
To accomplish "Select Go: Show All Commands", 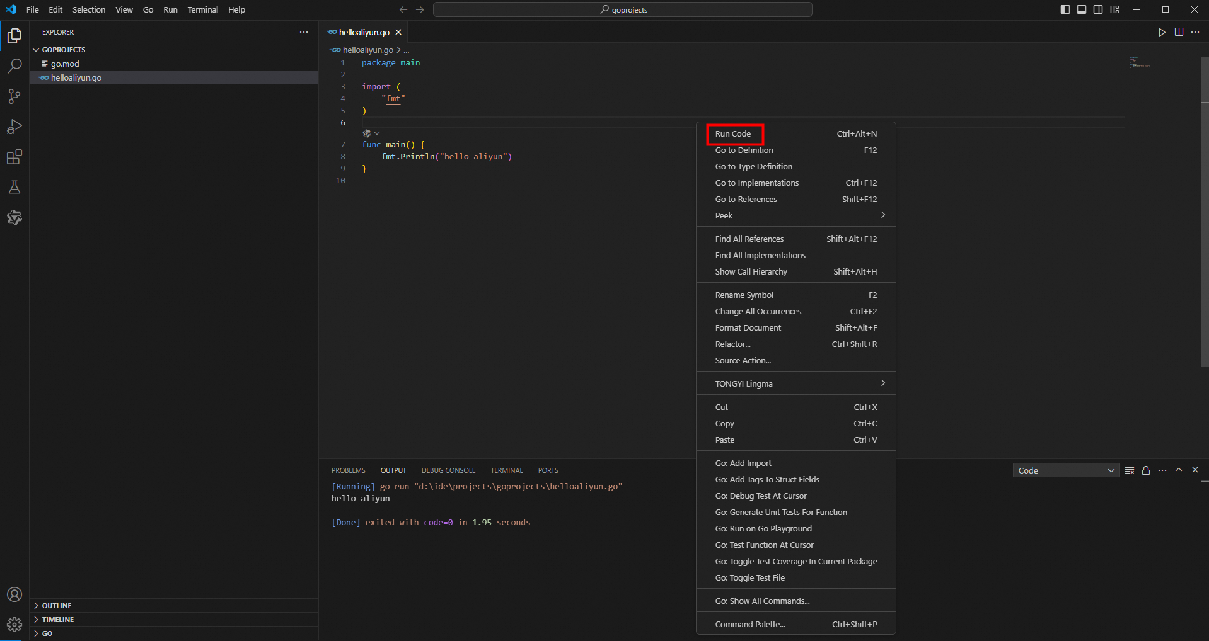I will [x=796, y=601].
